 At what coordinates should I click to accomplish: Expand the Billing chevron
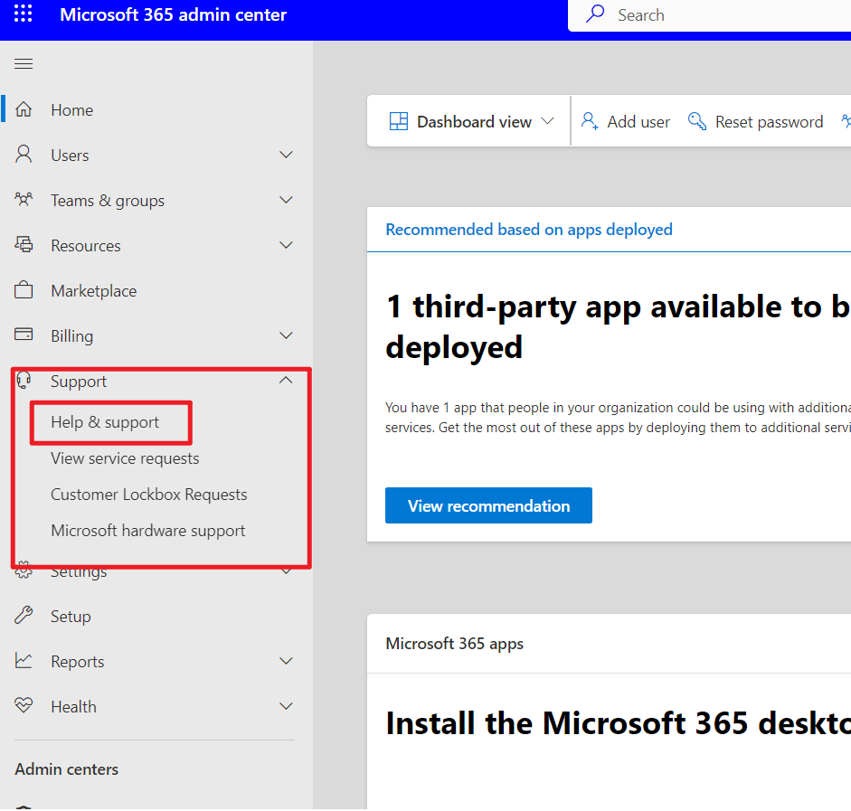point(286,335)
